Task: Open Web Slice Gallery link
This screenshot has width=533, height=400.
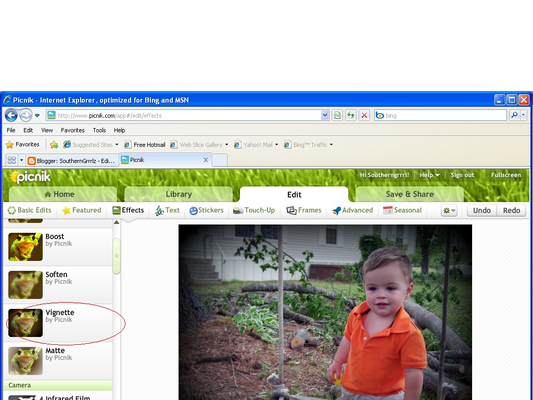Action: [196, 145]
